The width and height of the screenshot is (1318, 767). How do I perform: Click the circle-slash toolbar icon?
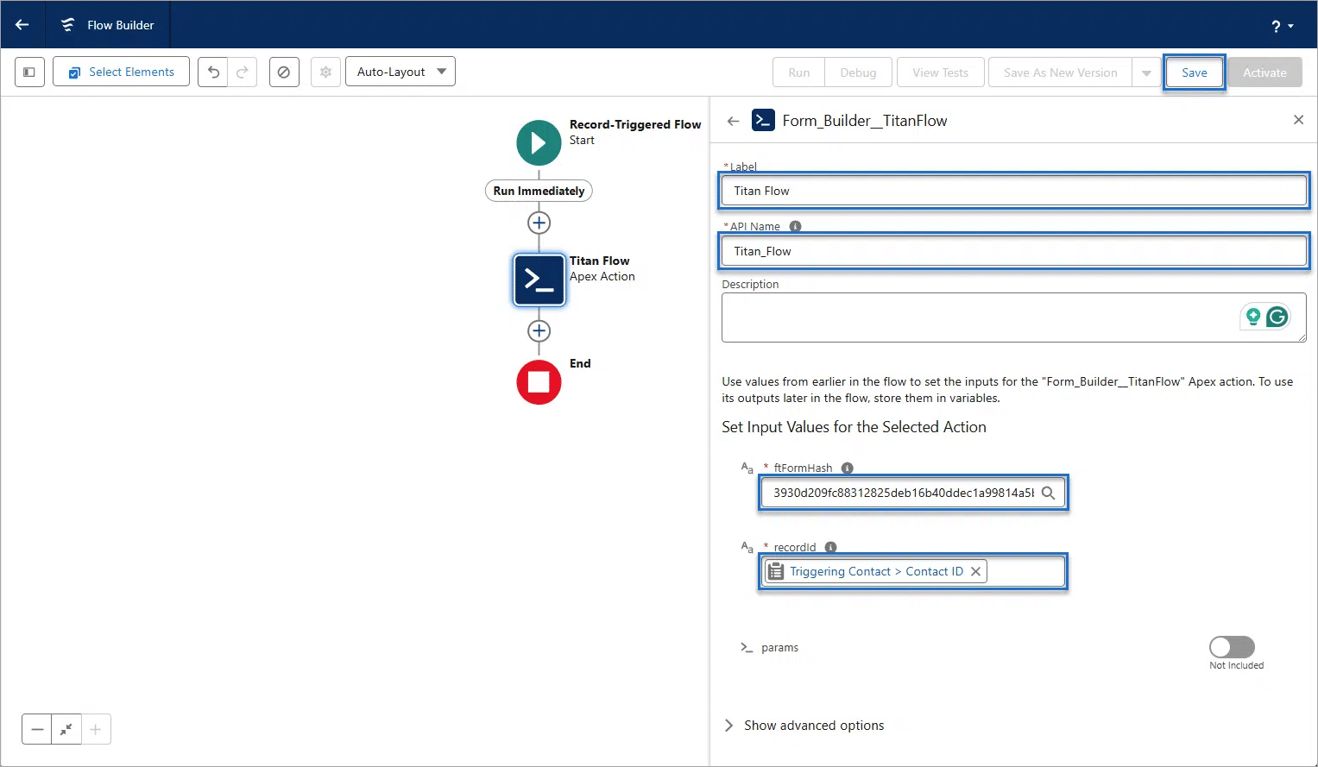284,72
